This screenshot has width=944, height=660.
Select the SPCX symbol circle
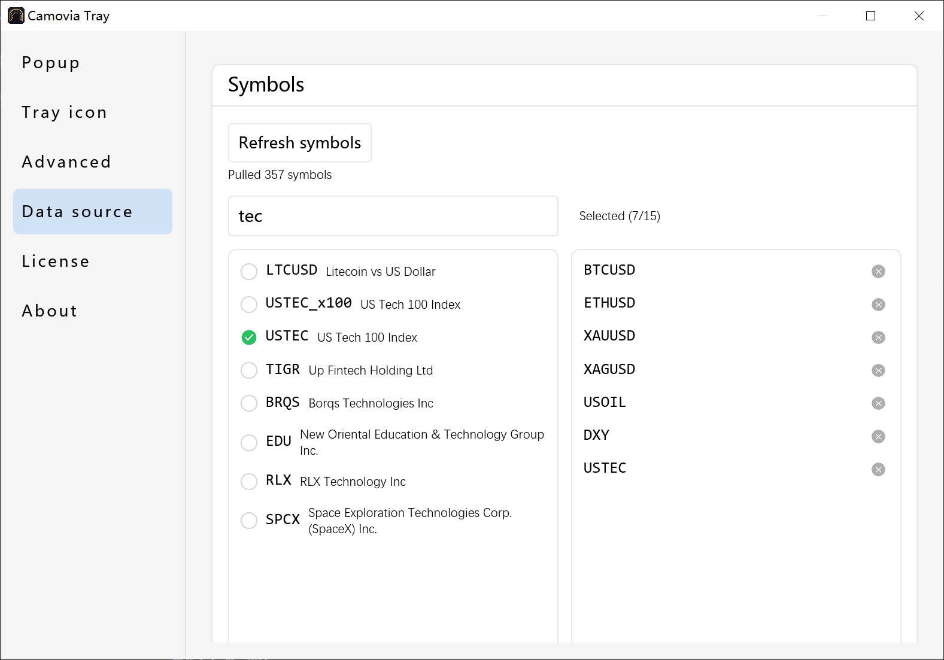[249, 521]
